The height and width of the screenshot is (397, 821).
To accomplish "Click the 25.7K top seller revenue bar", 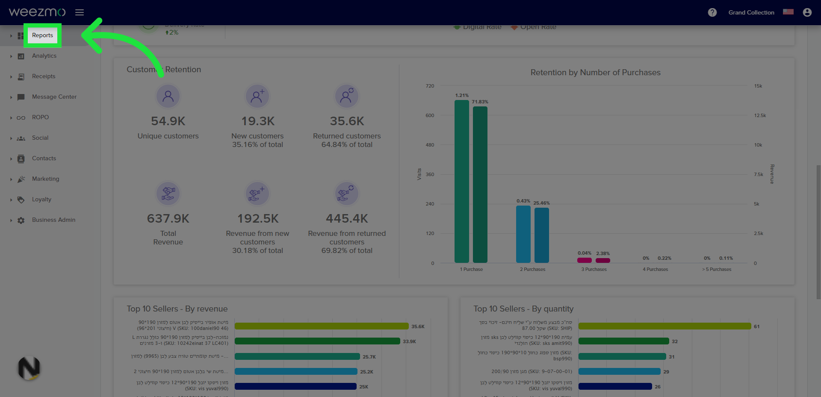I will tap(297, 356).
